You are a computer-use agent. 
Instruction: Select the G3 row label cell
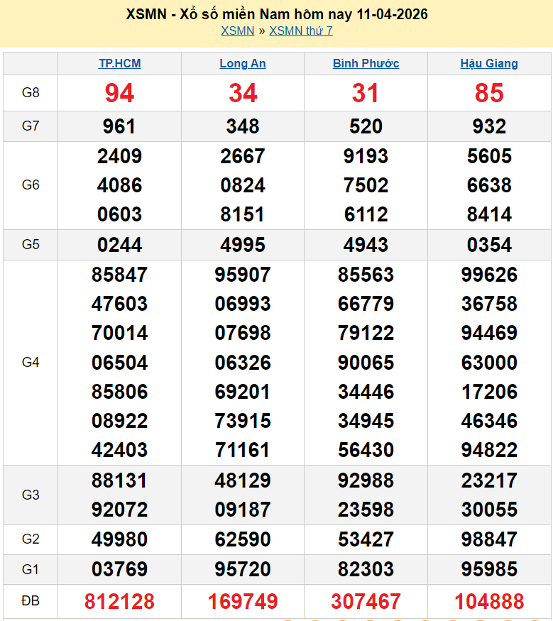[x=31, y=495]
